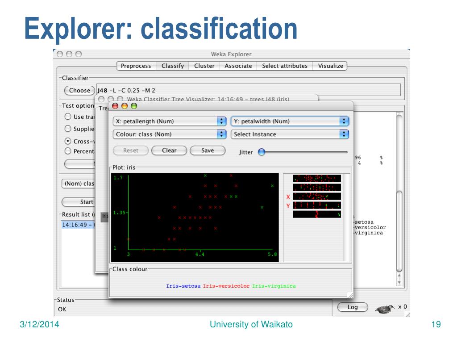Click the disabled Reset button
457x343 pixels.
[x=131, y=151]
